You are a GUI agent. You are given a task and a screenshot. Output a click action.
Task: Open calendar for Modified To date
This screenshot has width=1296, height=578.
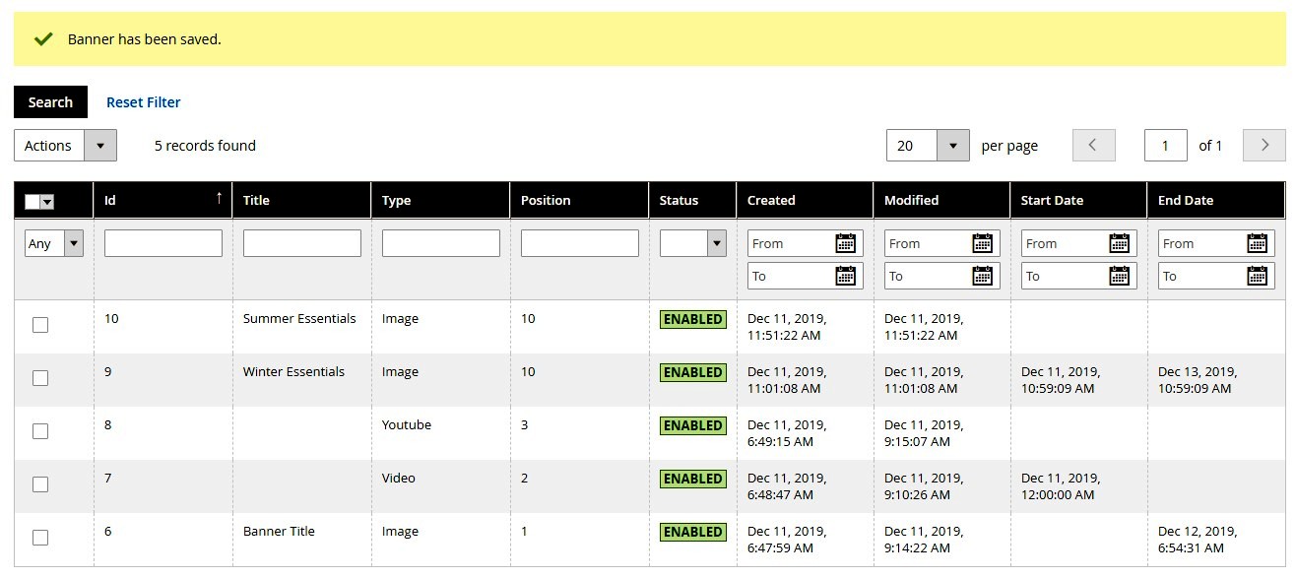tap(982, 276)
